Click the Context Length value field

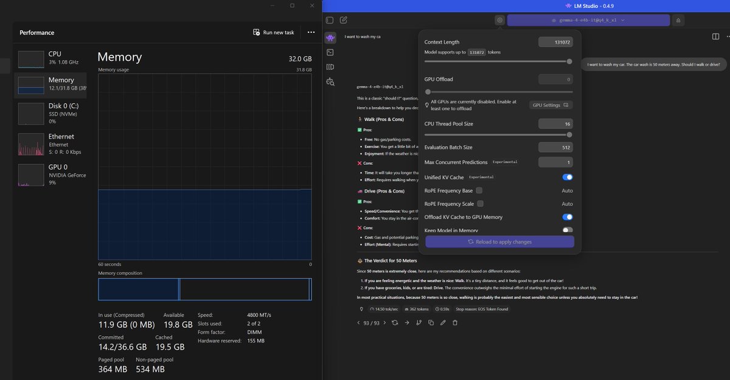556,42
